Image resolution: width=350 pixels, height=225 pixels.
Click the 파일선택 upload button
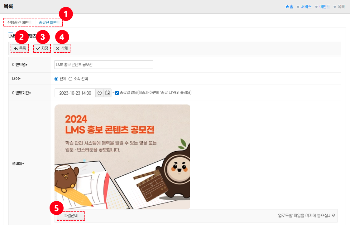tap(71, 216)
